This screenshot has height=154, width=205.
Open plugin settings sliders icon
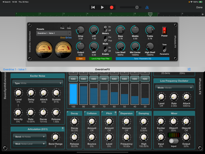[x=189, y=69]
